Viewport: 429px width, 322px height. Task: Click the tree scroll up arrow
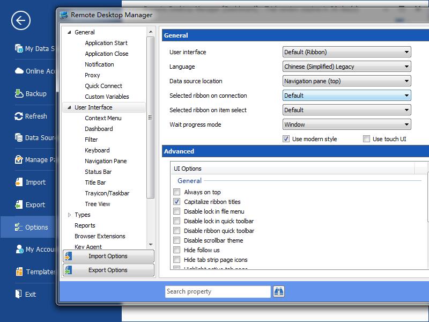[151, 32]
